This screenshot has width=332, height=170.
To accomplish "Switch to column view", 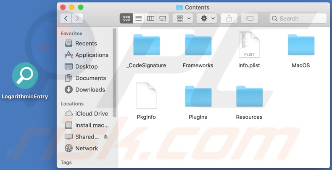I will 150,18.
